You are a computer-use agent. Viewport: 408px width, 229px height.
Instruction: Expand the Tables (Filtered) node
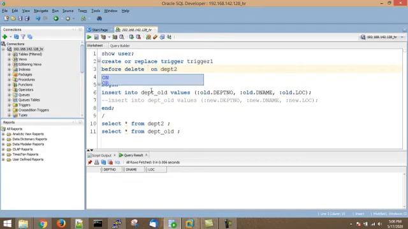[10, 54]
